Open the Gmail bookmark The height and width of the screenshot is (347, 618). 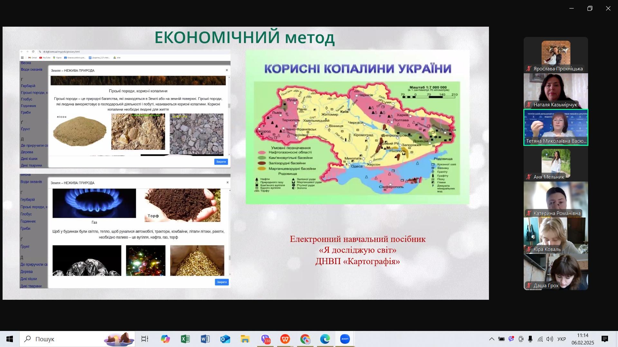pyautogui.click(x=33, y=58)
